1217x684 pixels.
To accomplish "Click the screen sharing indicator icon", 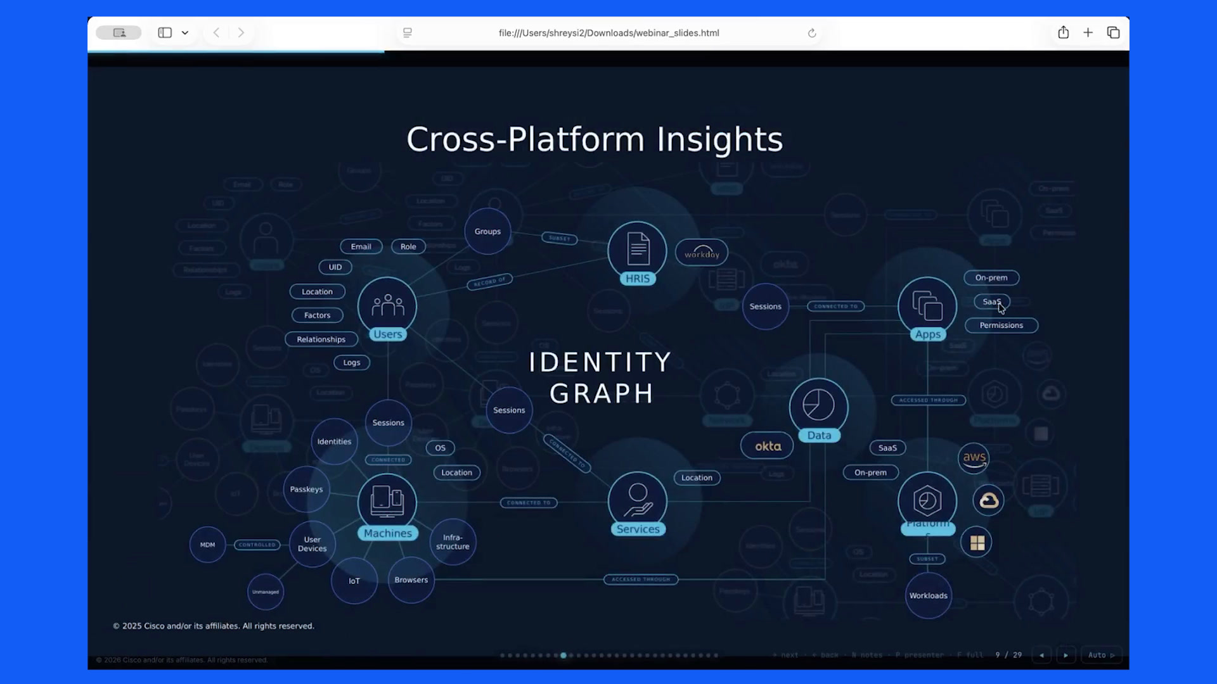I will pyautogui.click(x=119, y=32).
